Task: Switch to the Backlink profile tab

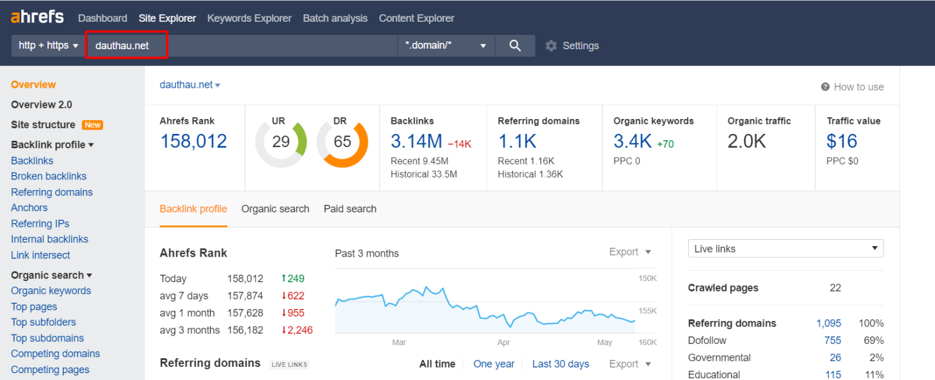Action: point(193,209)
